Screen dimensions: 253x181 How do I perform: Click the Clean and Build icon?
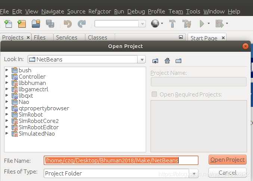[x=186, y=23]
